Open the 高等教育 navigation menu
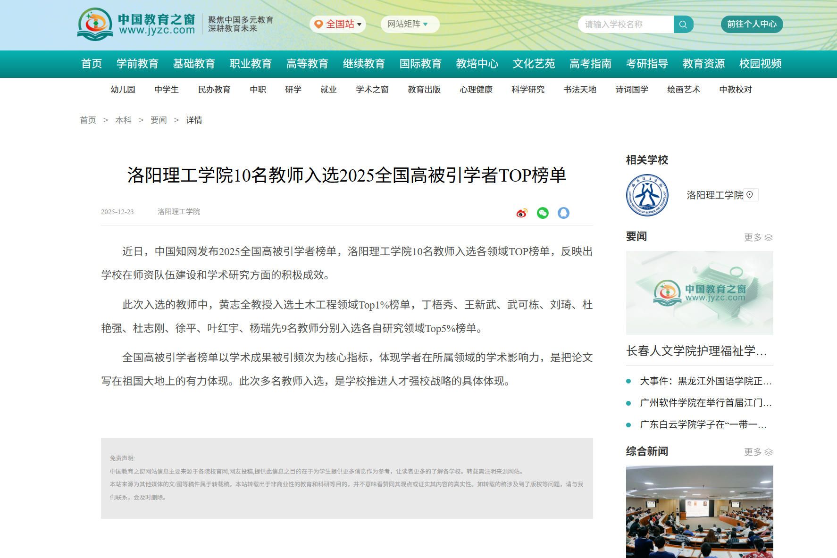This screenshot has height=558, width=837. 307,64
